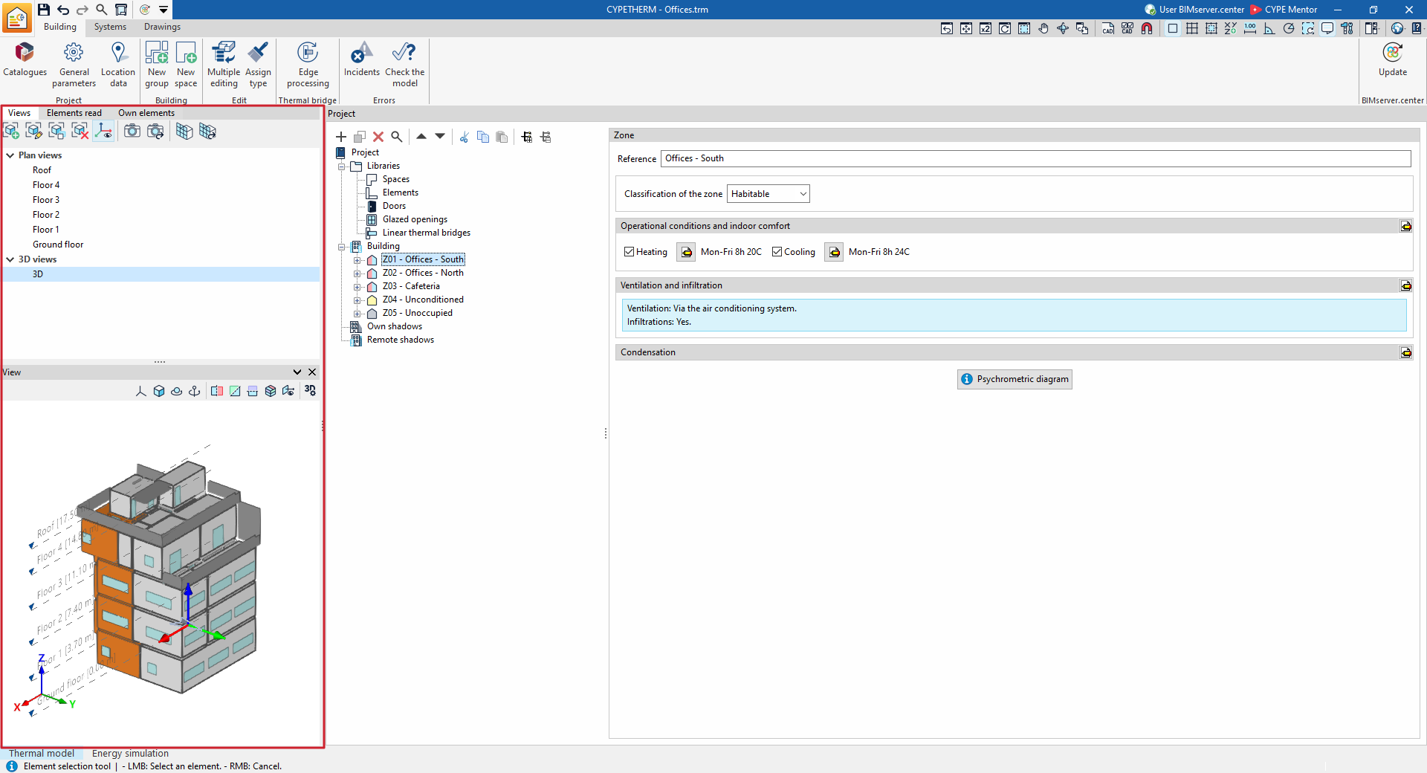Click the Psychrometric diagram button
Image resolution: width=1427 pixels, height=773 pixels.
[x=1015, y=379]
